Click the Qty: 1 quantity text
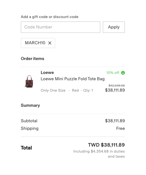Image resolution: width=146 pixels, height=175 pixels. coord(88,90)
